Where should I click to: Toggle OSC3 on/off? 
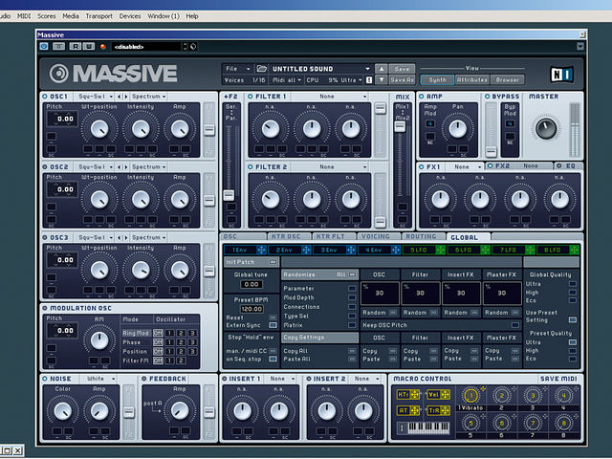pyautogui.click(x=45, y=237)
